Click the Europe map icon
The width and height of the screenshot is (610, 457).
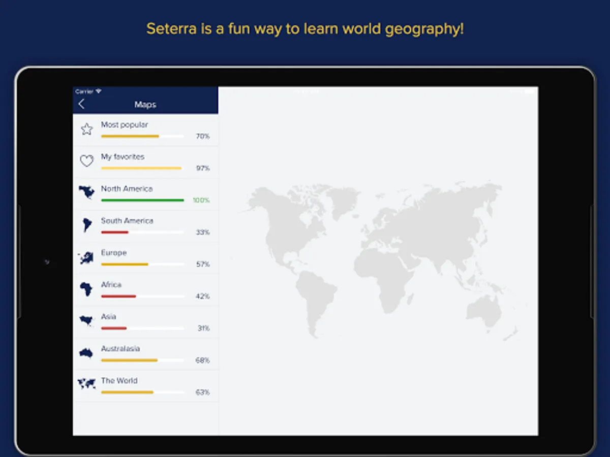point(86,257)
